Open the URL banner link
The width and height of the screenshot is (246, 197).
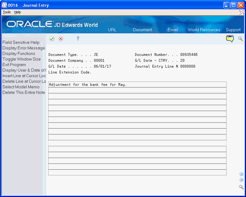112,30
